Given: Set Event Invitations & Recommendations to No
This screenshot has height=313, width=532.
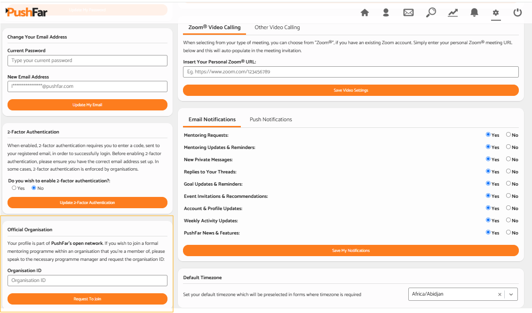Looking at the screenshot, I should click(x=508, y=196).
